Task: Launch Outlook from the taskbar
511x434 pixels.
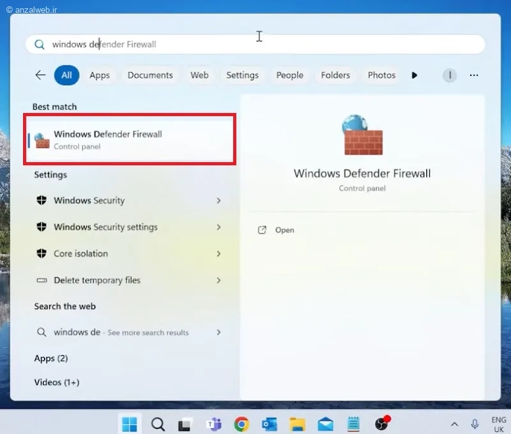Action: (x=270, y=424)
